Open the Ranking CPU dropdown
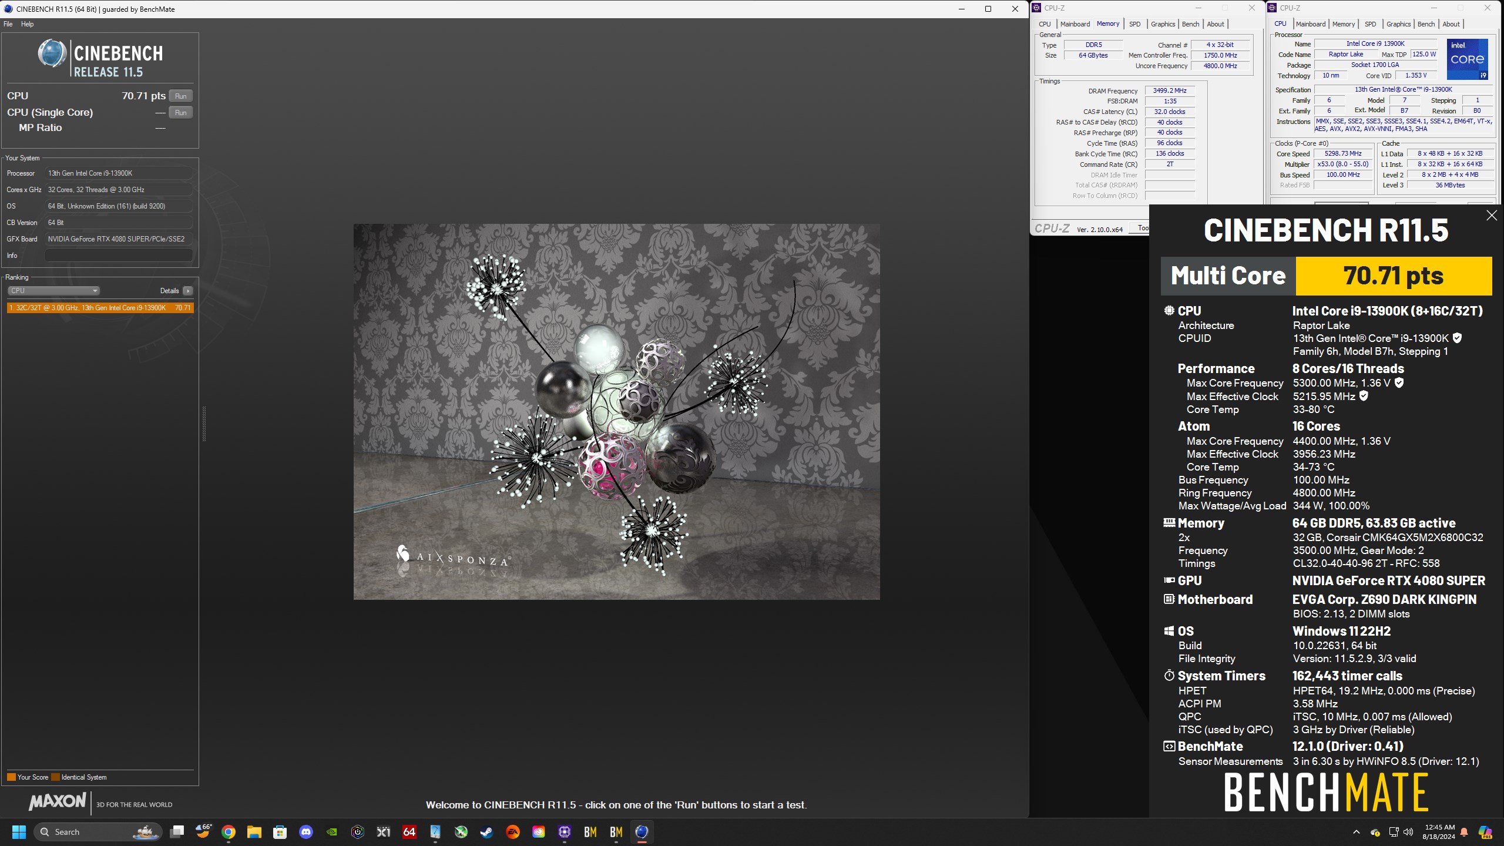 (53, 291)
